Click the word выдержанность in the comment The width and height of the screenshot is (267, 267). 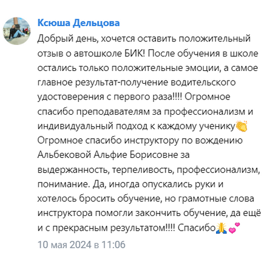pyautogui.click(x=73, y=170)
